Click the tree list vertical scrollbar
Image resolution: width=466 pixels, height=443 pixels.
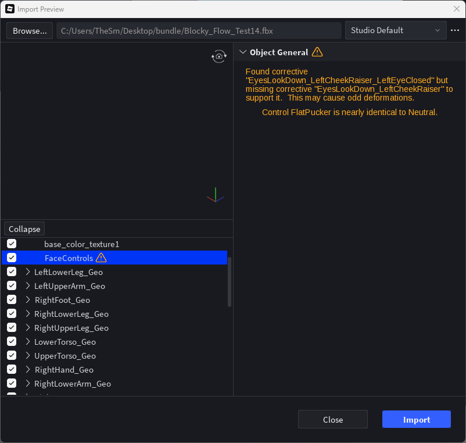click(229, 281)
